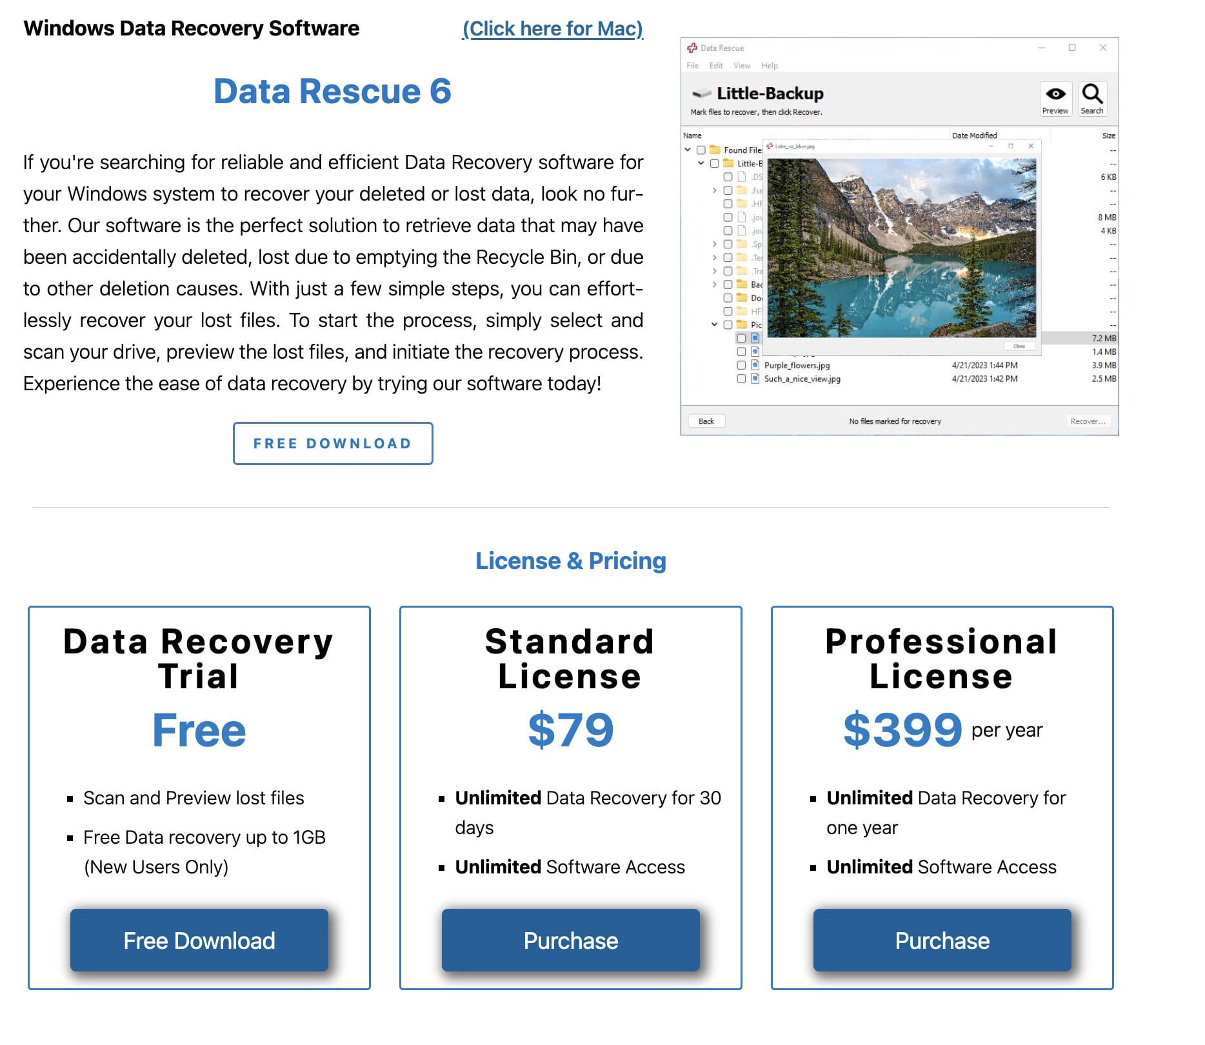Click the $79 price text
Viewport: 1205px width, 1045px height.
click(570, 730)
